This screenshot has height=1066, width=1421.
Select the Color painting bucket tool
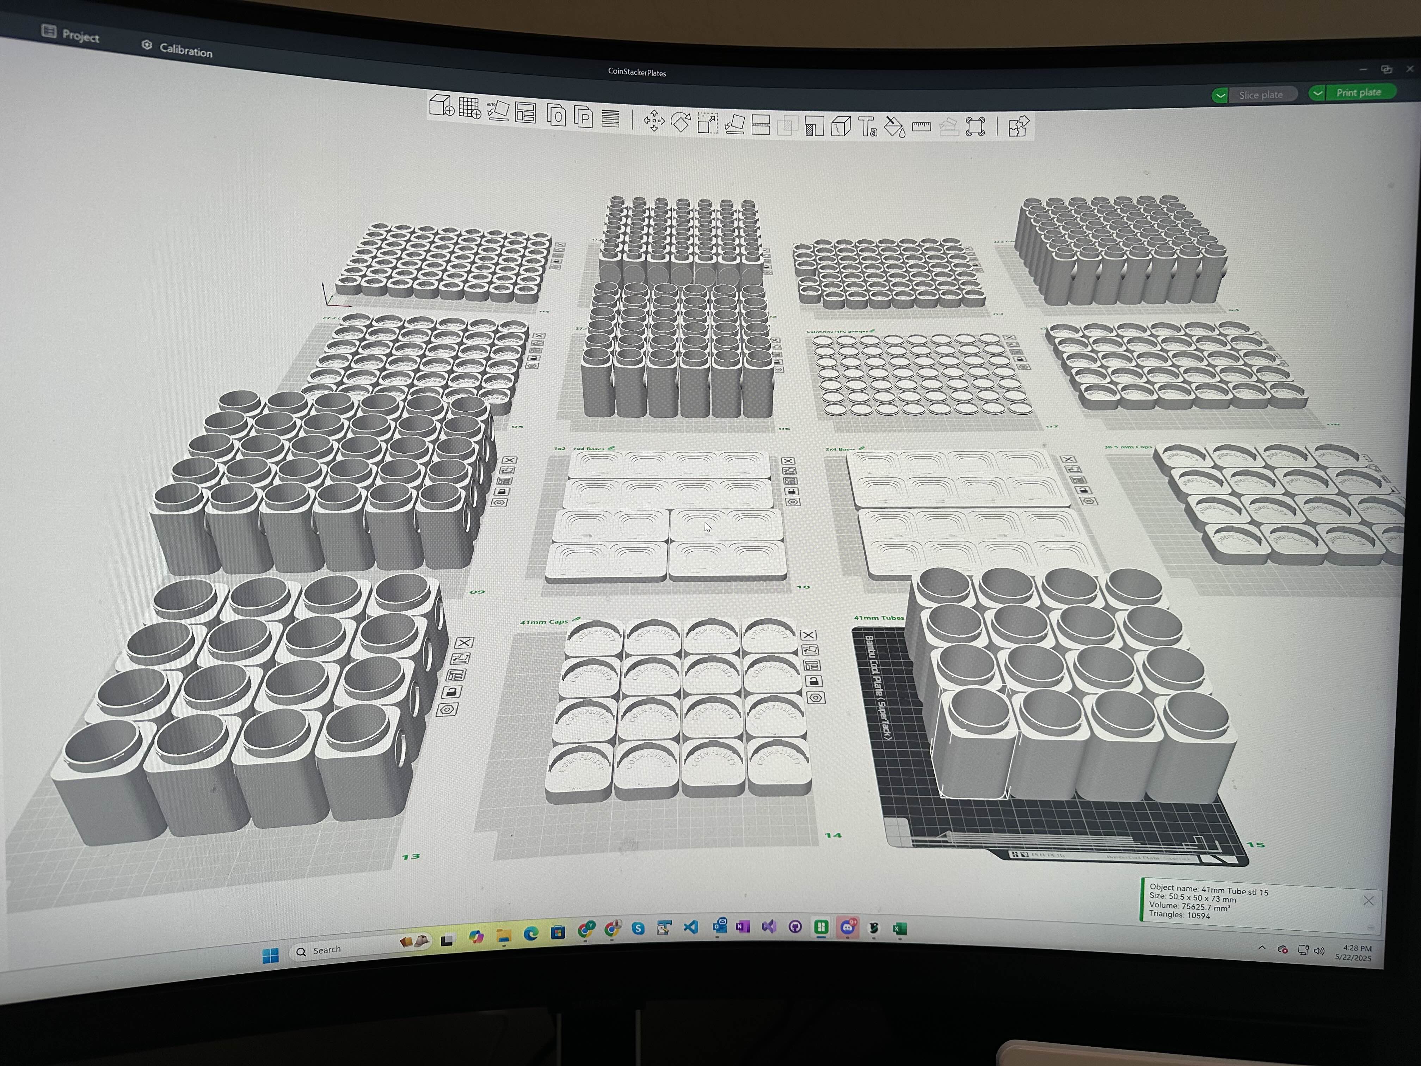[x=895, y=127]
